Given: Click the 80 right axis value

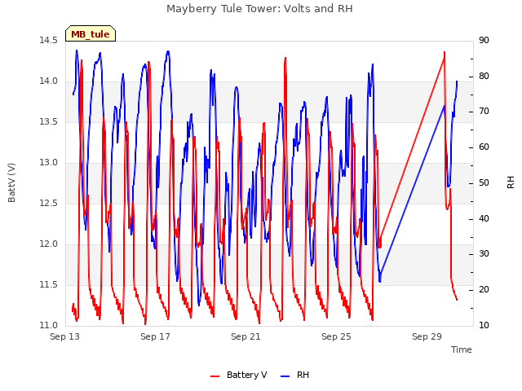Looking at the screenshot, I should (484, 76).
